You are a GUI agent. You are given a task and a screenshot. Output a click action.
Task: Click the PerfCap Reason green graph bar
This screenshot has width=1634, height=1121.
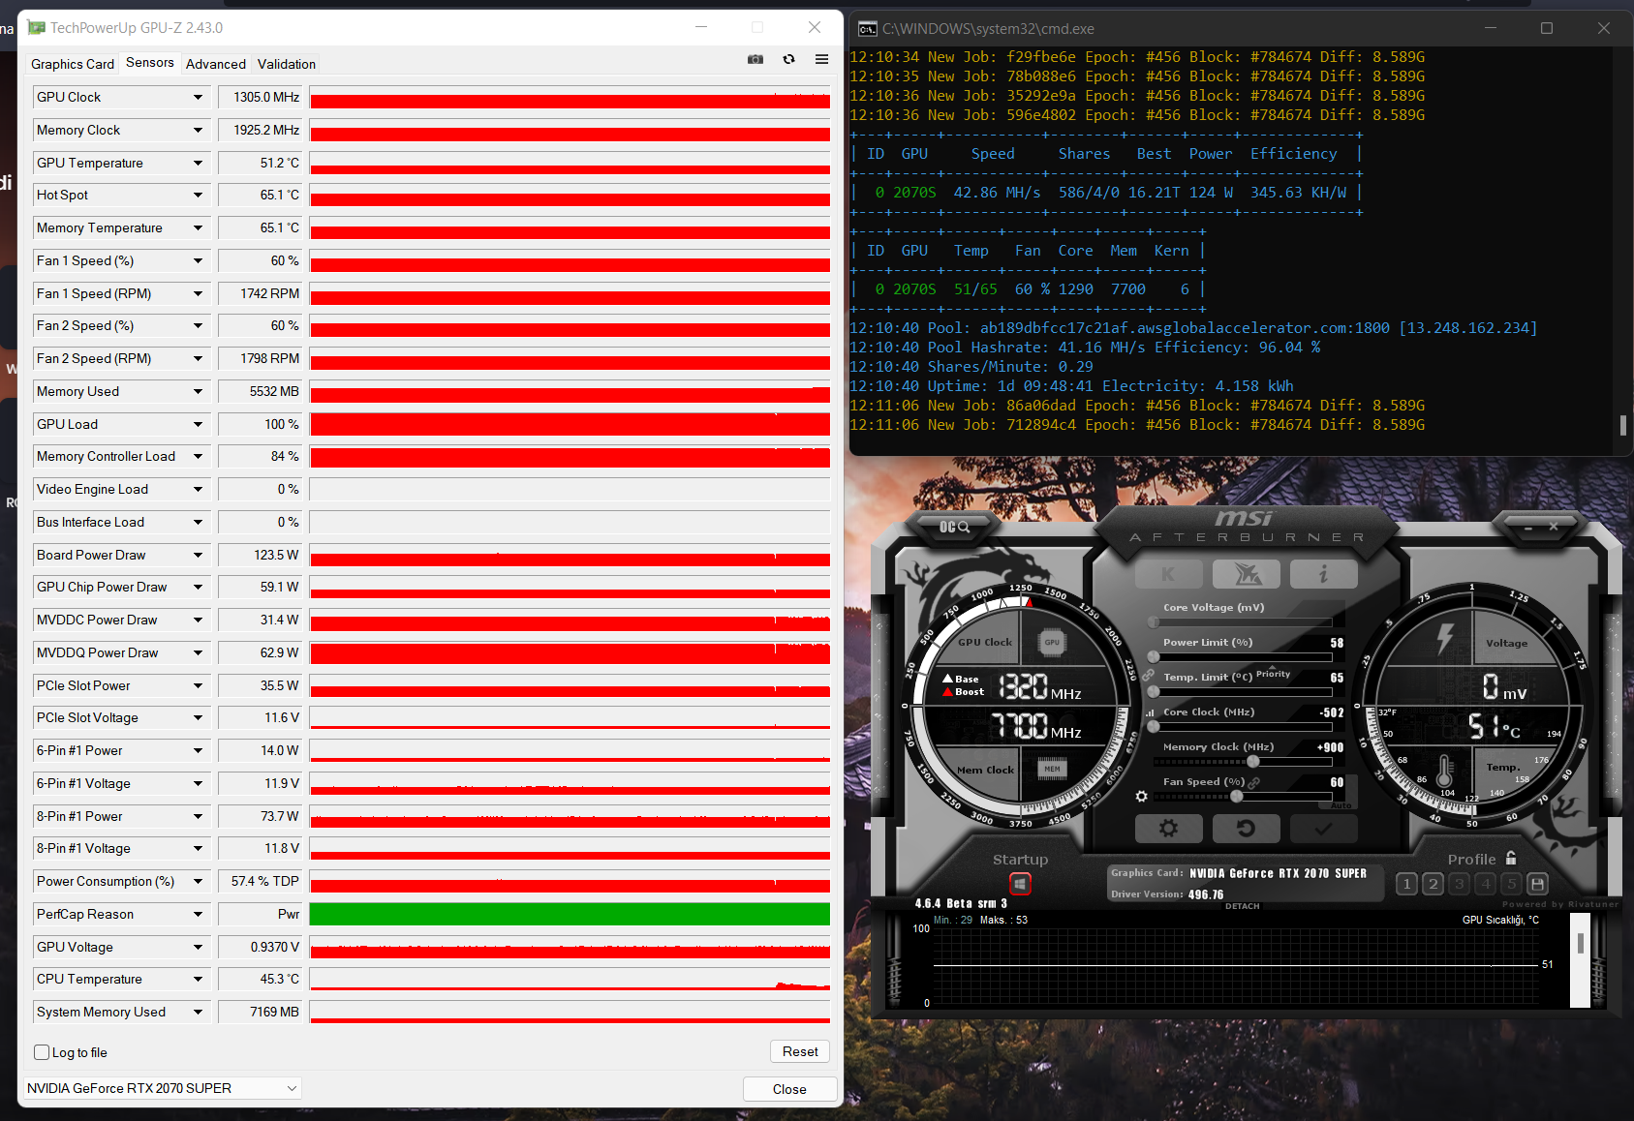570,914
